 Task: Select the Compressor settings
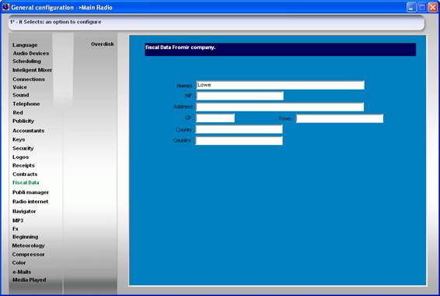[28, 254]
